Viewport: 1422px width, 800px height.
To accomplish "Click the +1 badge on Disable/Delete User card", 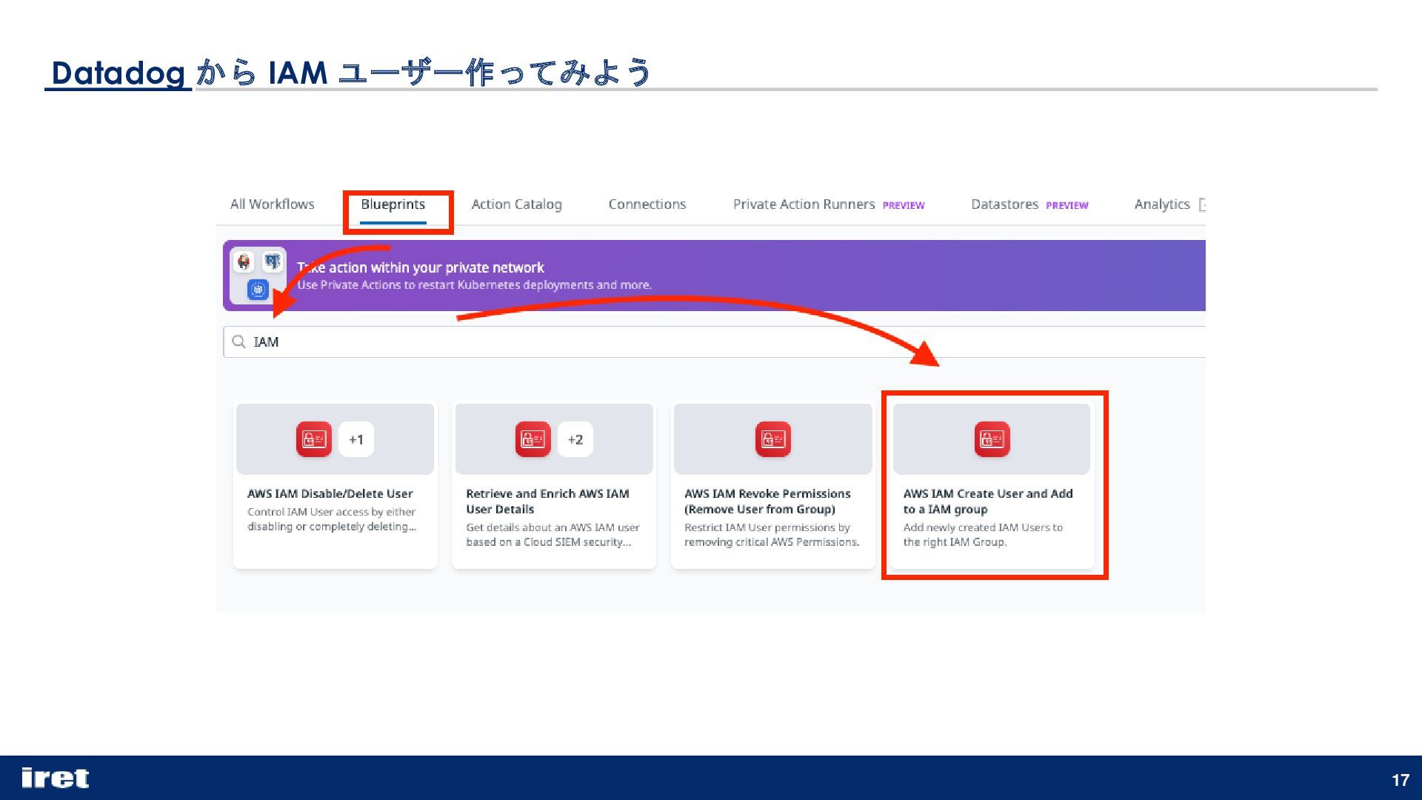I will pos(356,439).
